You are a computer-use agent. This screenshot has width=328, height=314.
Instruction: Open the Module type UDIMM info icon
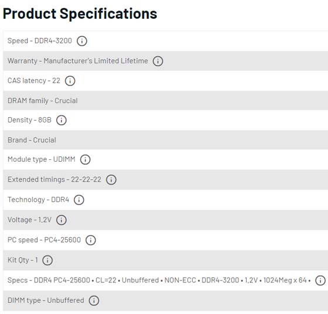85,159
